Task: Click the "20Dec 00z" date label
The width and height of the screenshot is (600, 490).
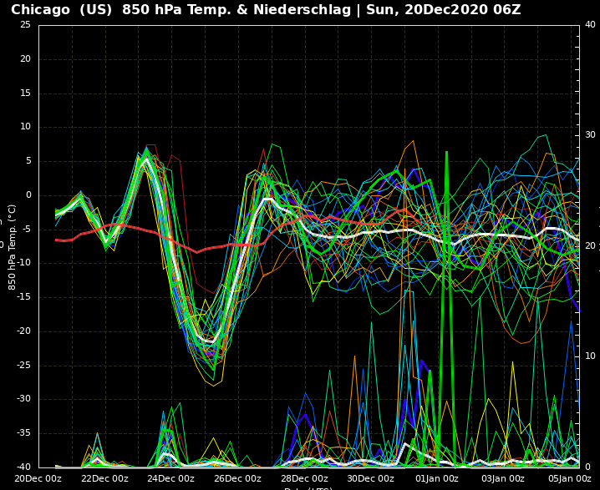Action: pos(38,478)
